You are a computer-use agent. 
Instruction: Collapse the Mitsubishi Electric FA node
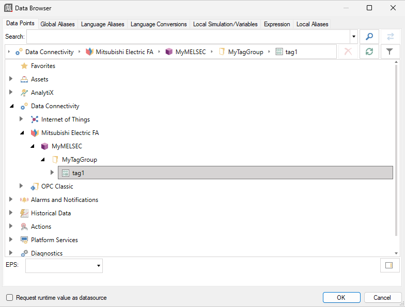(22, 133)
